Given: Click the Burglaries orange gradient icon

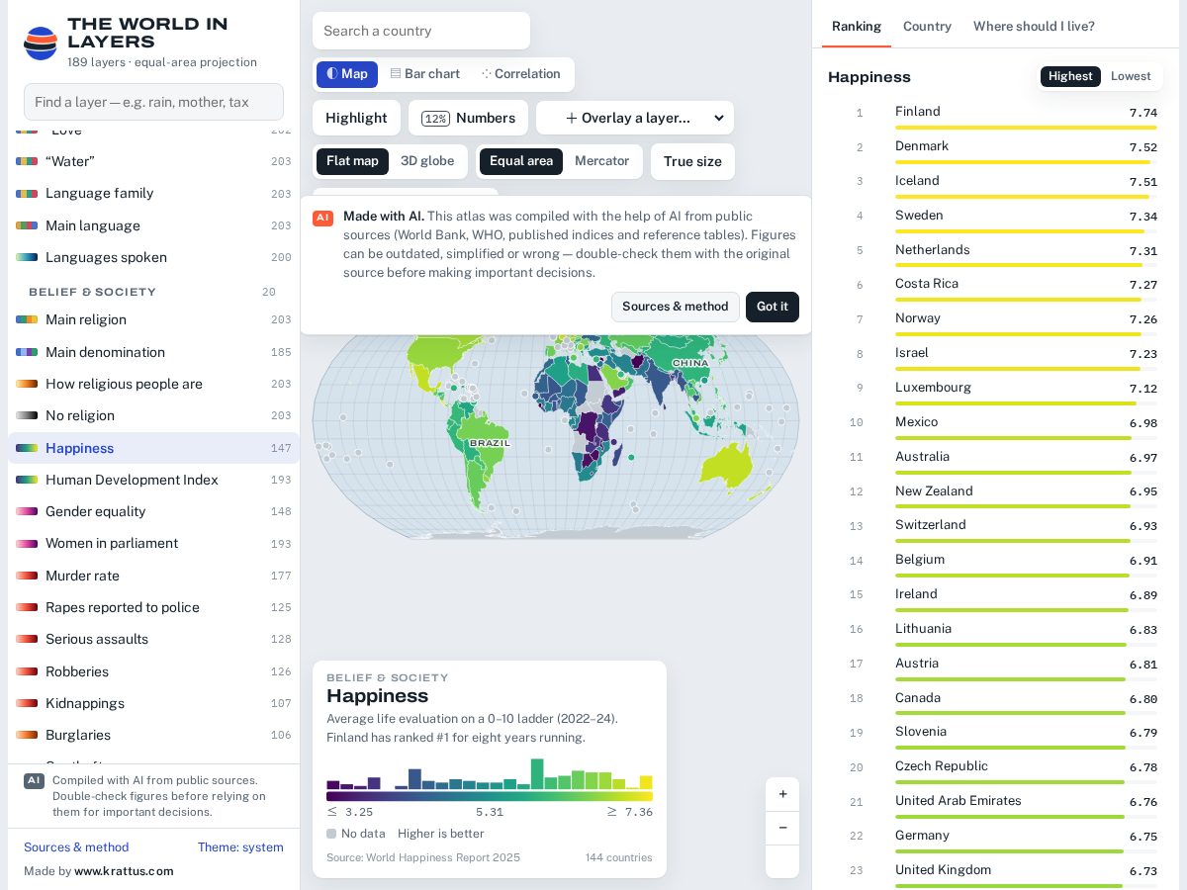Looking at the screenshot, I should [x=27, y=735].
